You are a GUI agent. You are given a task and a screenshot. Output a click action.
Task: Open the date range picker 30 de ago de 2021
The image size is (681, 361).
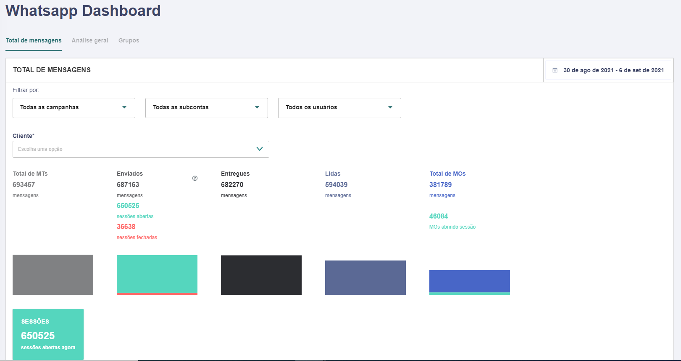[x=608, y=70]
